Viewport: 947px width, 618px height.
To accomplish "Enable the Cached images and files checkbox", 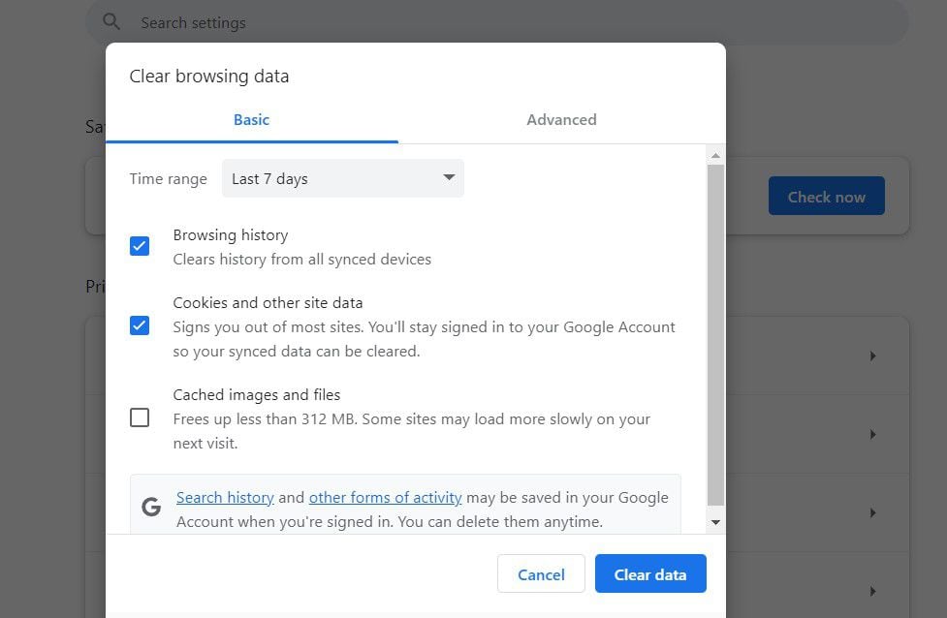I will 140,417.
